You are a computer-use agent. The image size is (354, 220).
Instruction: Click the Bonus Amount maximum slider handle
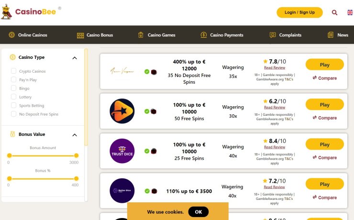[x=77, y=155]
